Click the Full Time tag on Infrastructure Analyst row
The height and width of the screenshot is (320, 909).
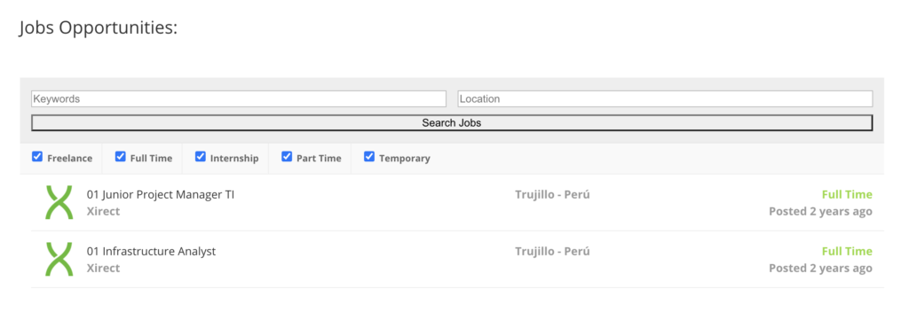tap(847, 251)
